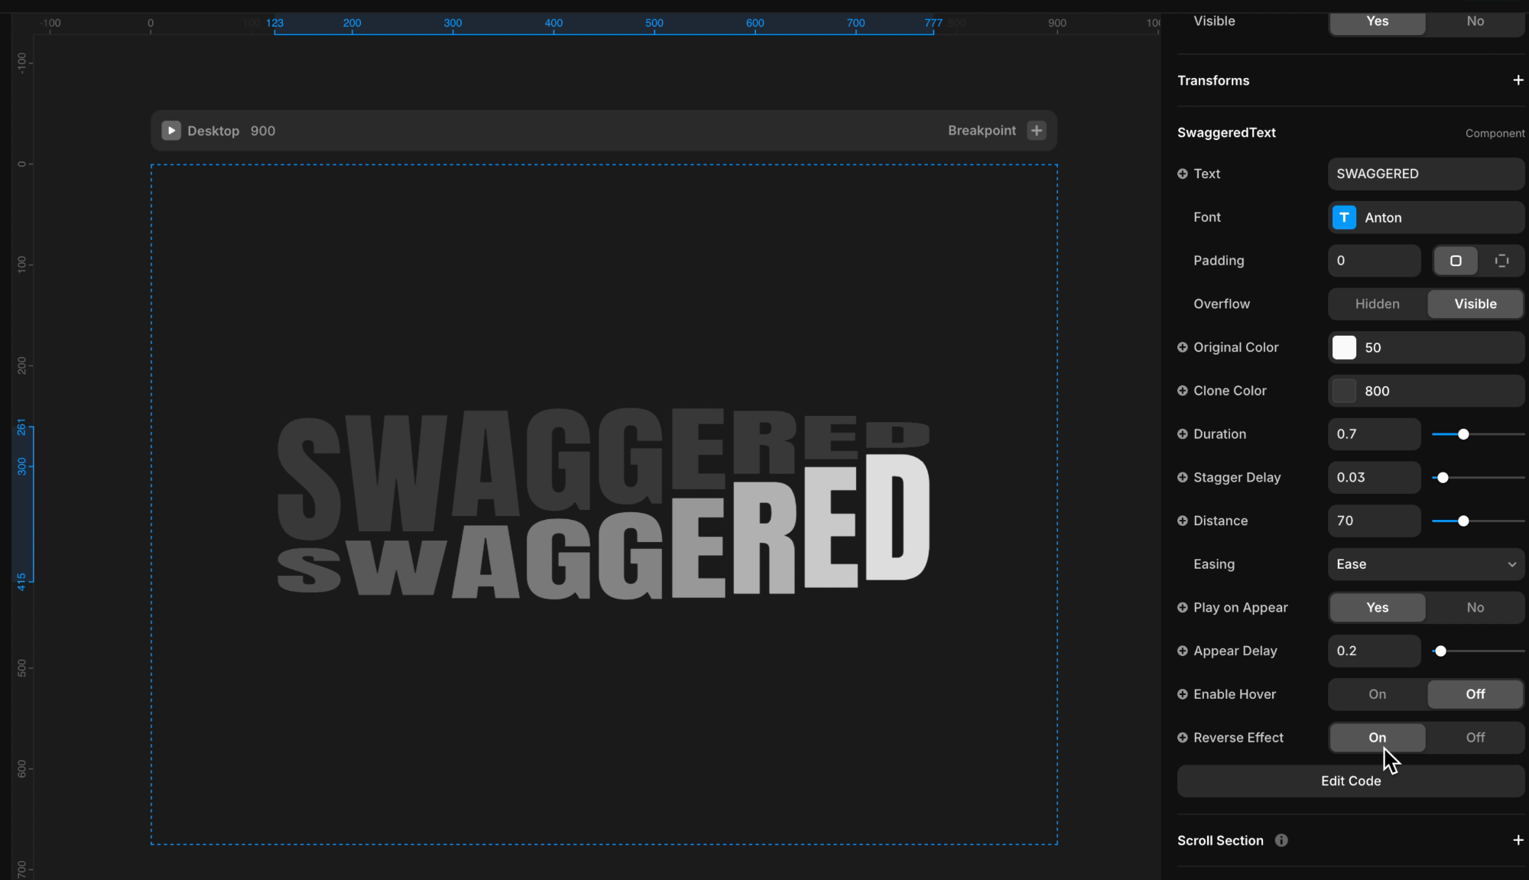Click the Text input field SWAGGERED

click(x=1426, y=174)
